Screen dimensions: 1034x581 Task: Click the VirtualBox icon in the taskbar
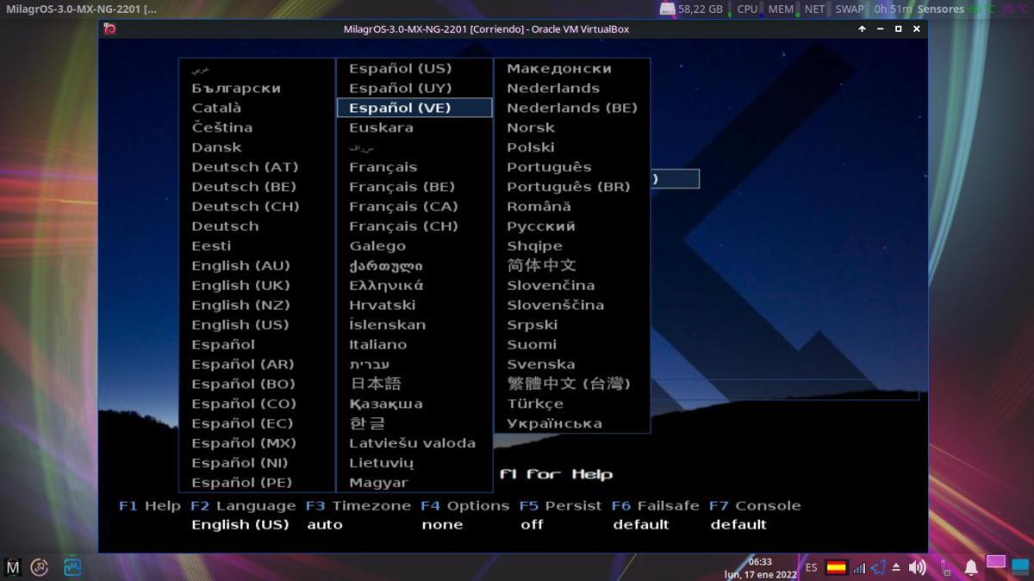[72, 567]
